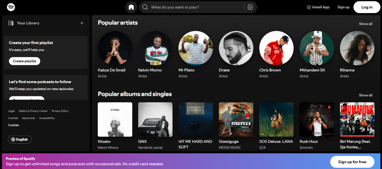The image size is (382, 169).
Task: Show all popular albums and singles
Action: [365, 95]
